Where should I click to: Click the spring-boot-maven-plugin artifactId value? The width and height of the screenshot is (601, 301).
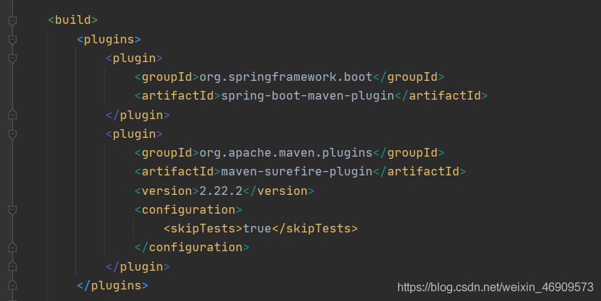click(x=308, y=96)
